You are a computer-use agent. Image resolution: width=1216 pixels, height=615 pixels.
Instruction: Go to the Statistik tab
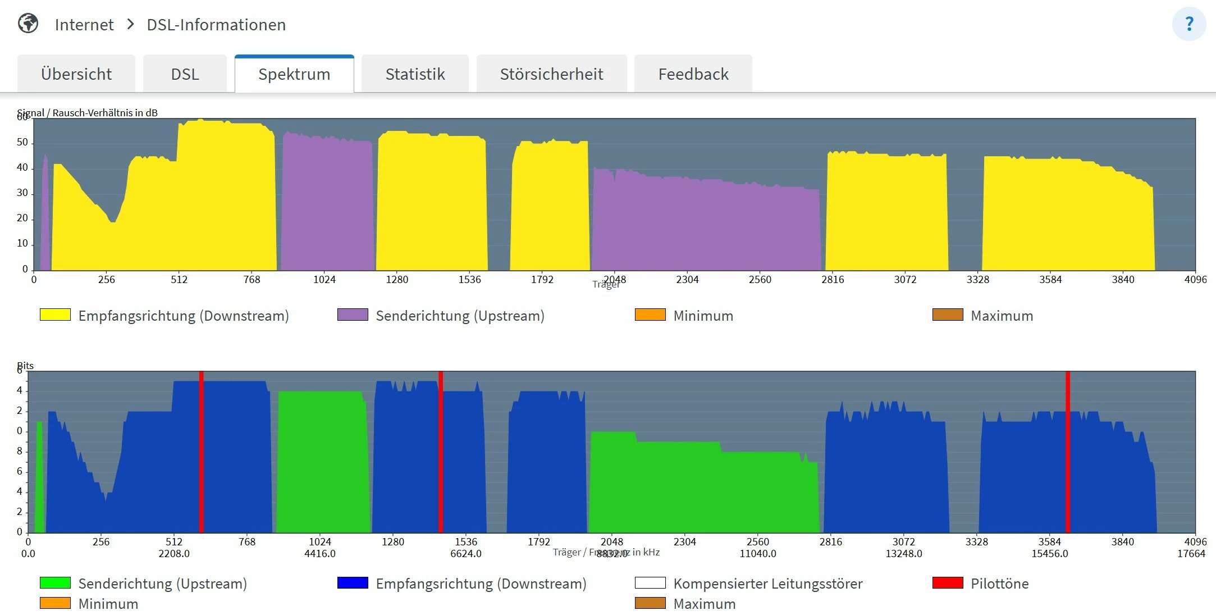click(x=415, y=74)
